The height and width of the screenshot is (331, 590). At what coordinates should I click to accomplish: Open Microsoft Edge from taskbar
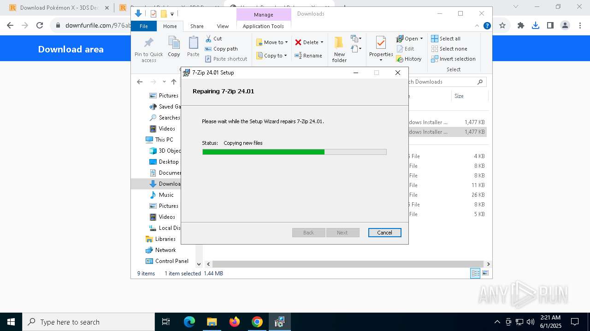[x=189, y=322]
